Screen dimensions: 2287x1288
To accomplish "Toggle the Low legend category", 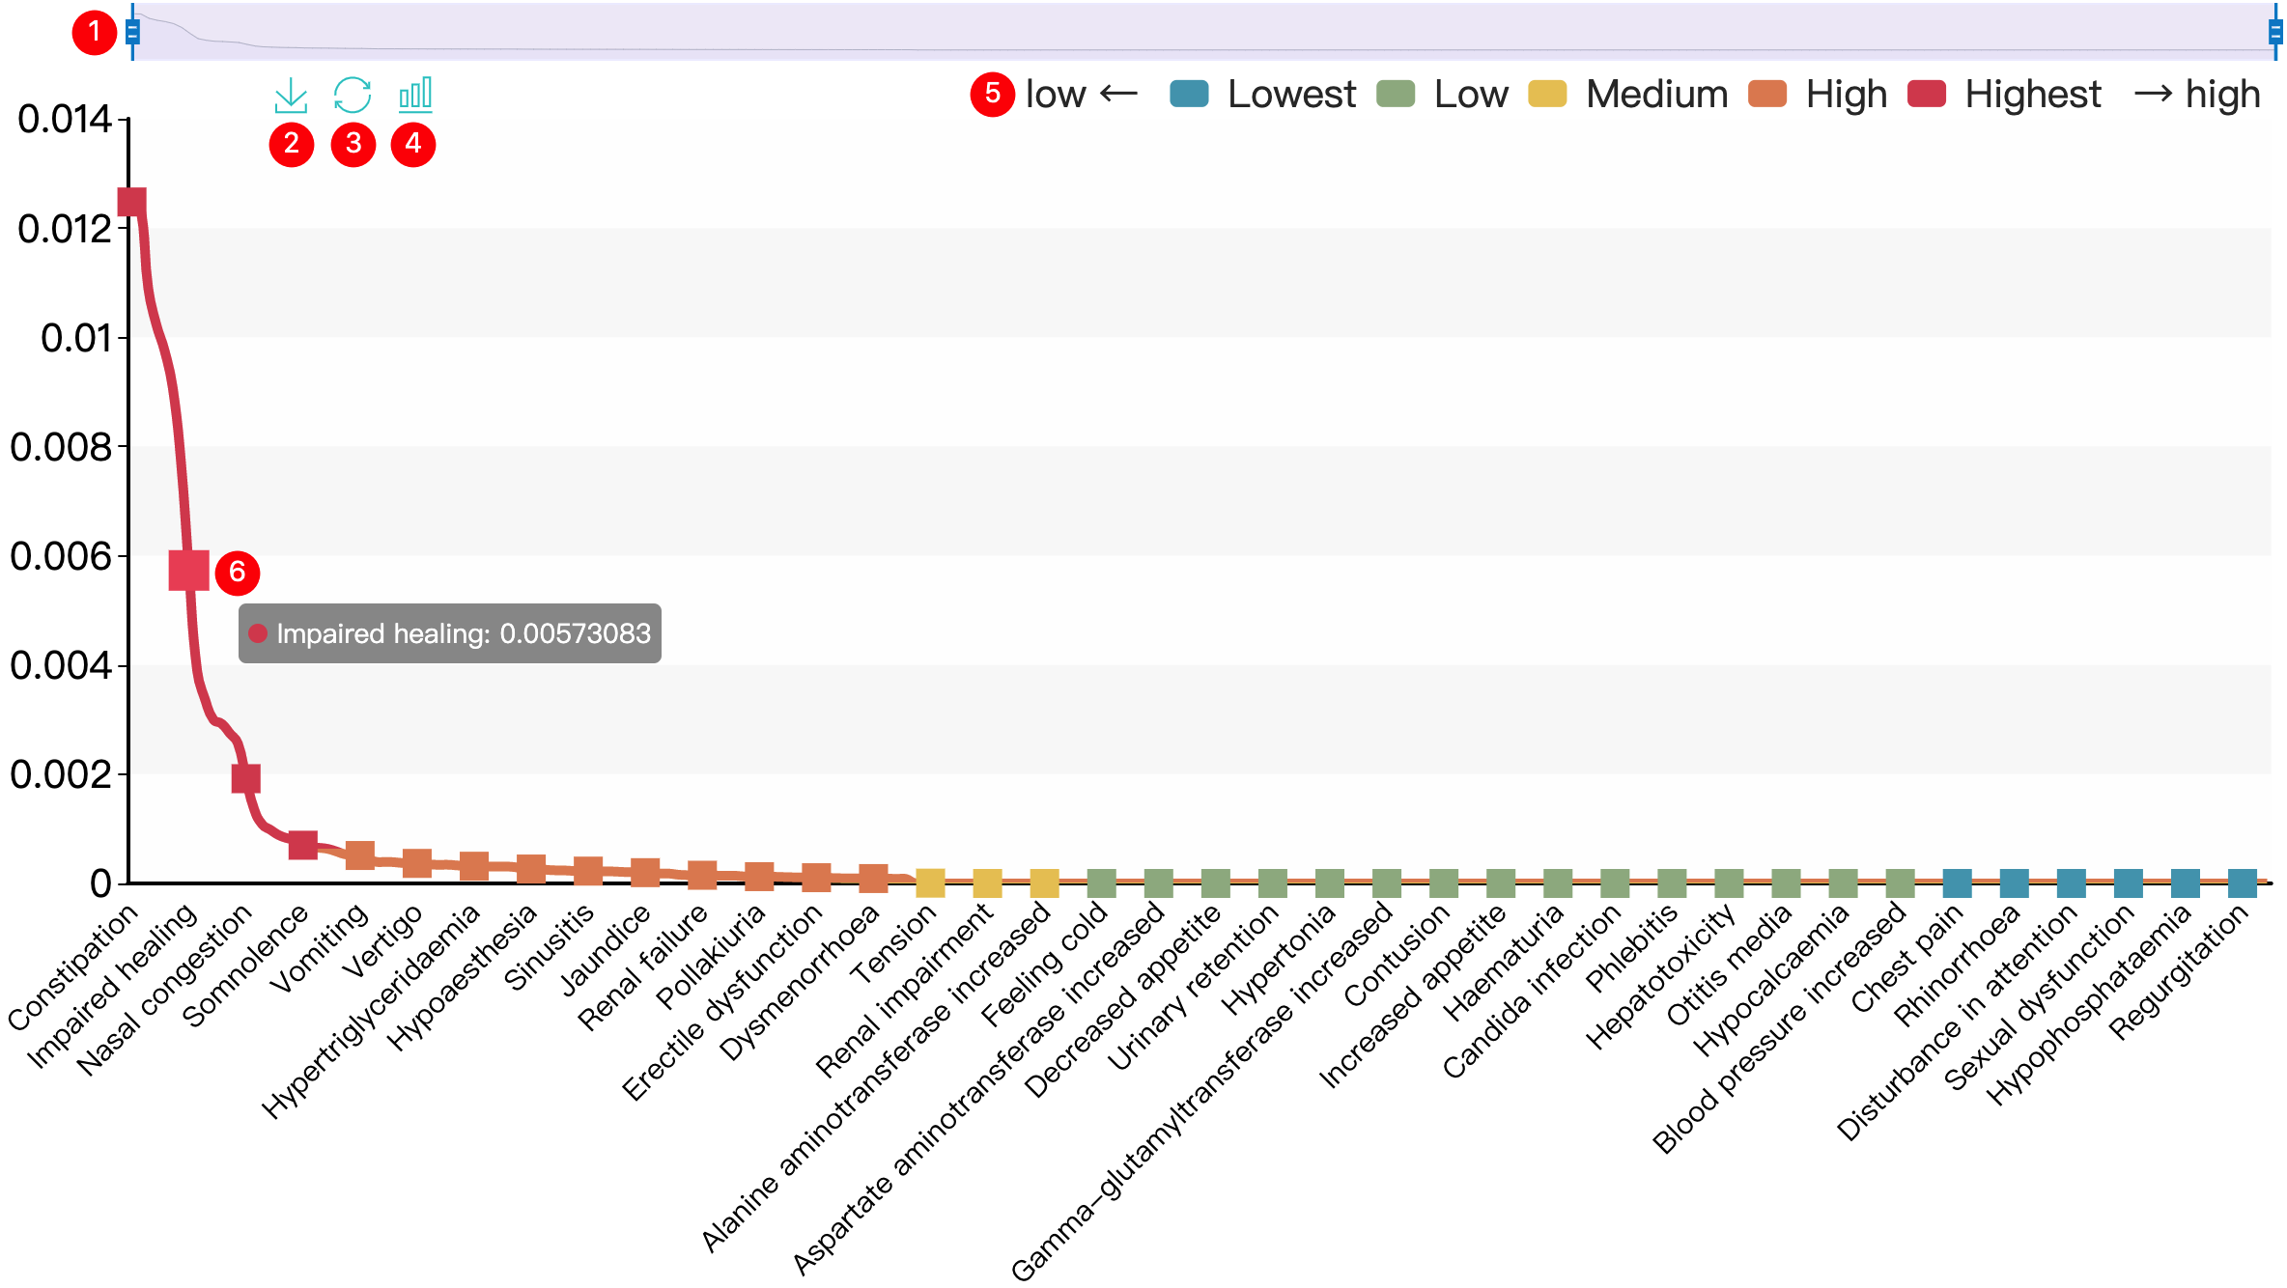I will (1396, 95).
